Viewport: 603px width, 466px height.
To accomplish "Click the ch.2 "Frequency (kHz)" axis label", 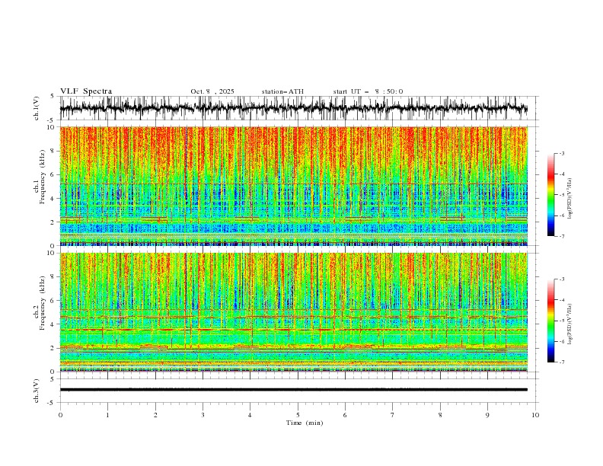I will coord(42,303).
